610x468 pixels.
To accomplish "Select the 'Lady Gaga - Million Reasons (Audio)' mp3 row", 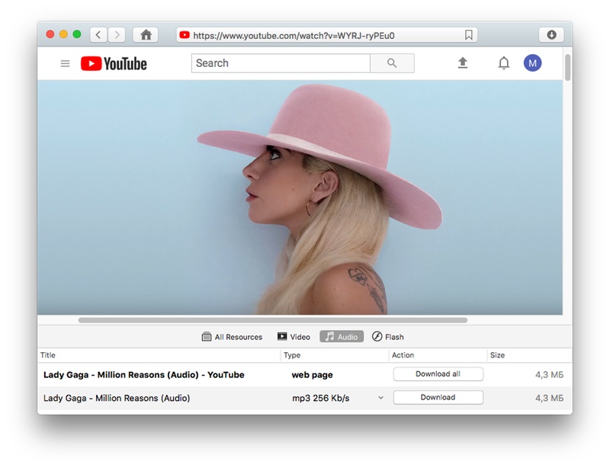I will coord(304,398).
